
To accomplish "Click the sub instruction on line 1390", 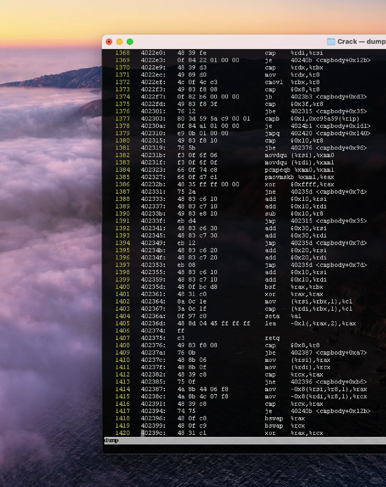I will point(270,214).
